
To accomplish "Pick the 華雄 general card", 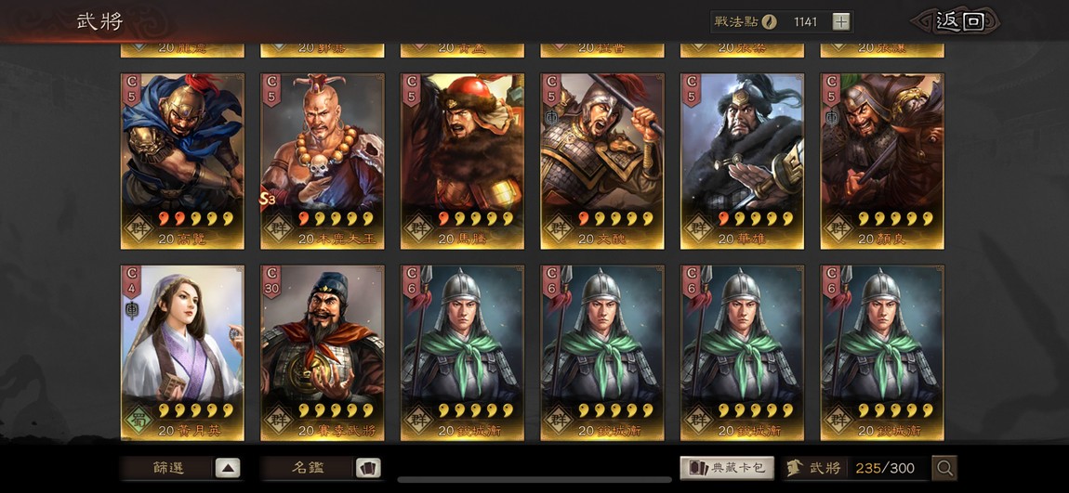I will tap(742, 161).
